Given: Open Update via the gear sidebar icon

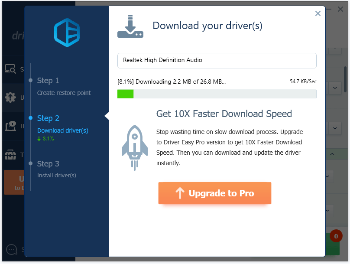Looking at the screenshot, I should point(10,98).
